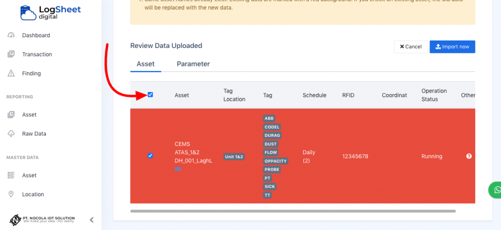
Task: Click the Daily (2) schedule cell
Action: coord(309,157)
